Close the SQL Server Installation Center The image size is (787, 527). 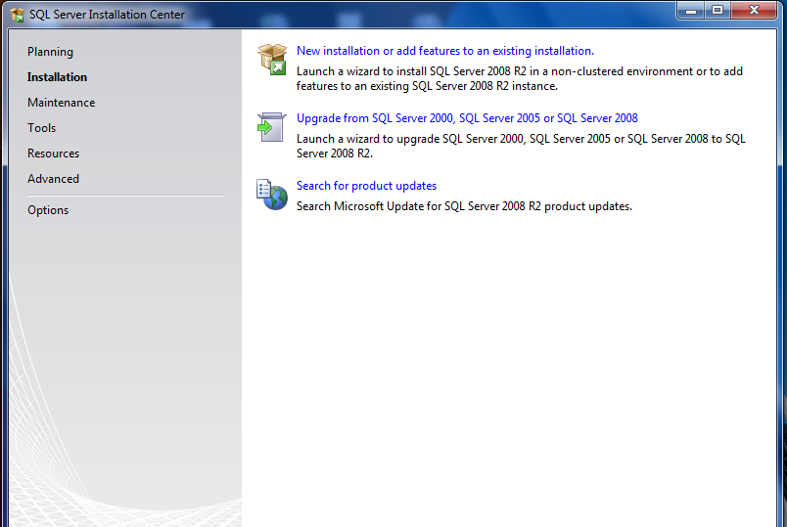754,11
